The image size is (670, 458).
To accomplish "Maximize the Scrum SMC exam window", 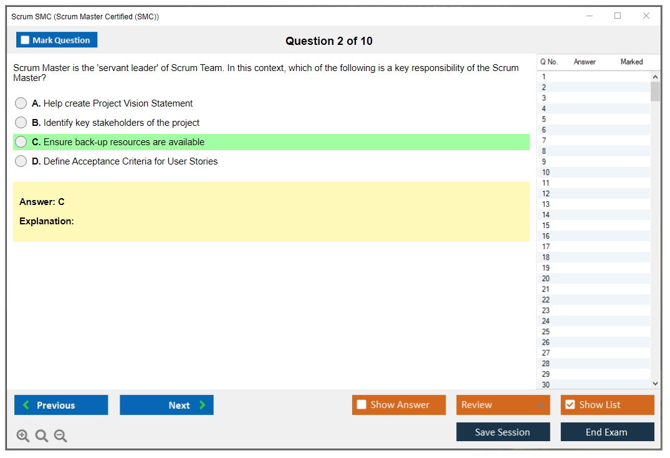I will point(618,16).
